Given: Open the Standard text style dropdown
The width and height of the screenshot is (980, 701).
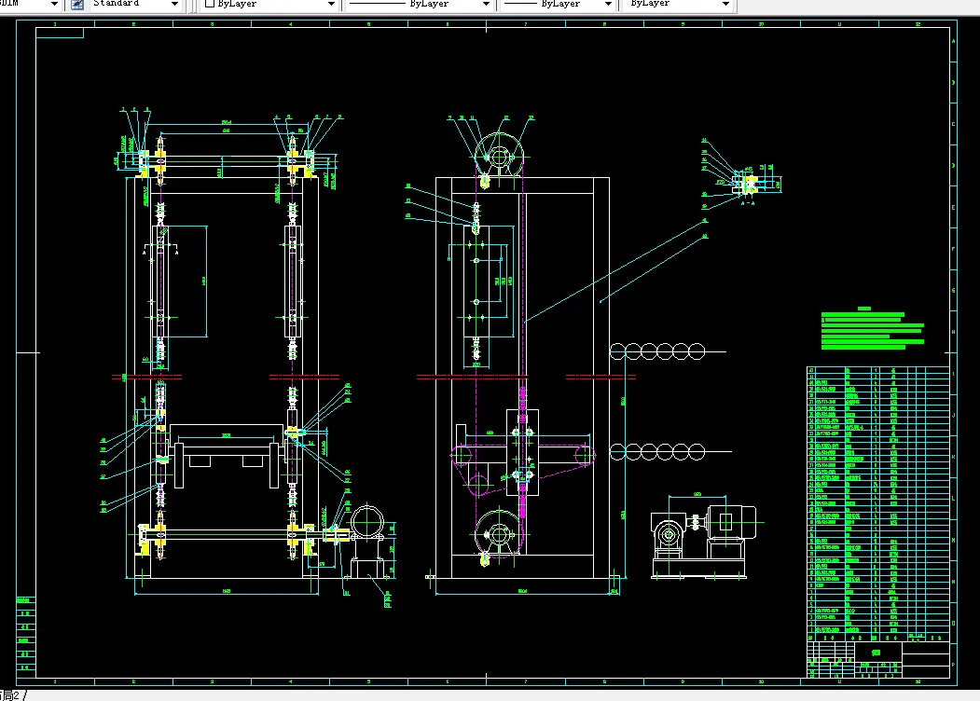Looking at the screenshot, I should 135,5.
